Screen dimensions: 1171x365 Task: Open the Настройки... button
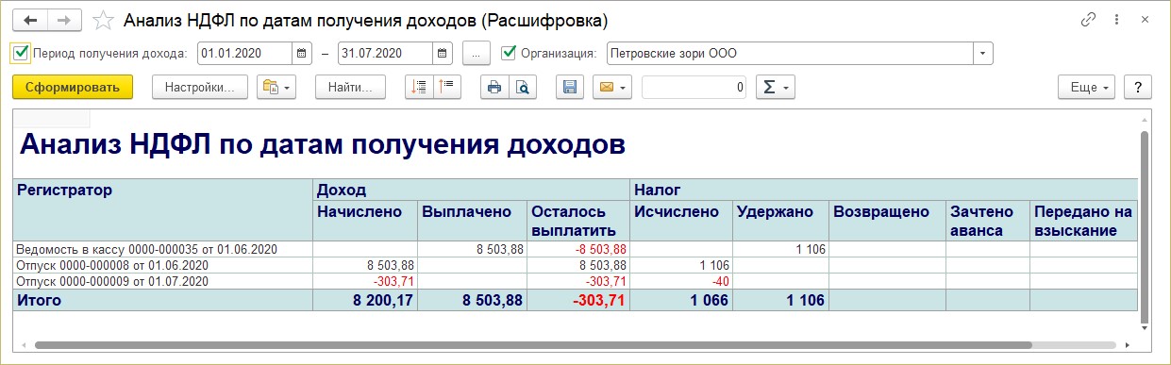[199, 87]
